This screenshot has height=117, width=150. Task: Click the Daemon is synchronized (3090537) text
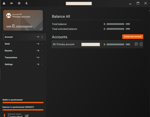point(18,107)
